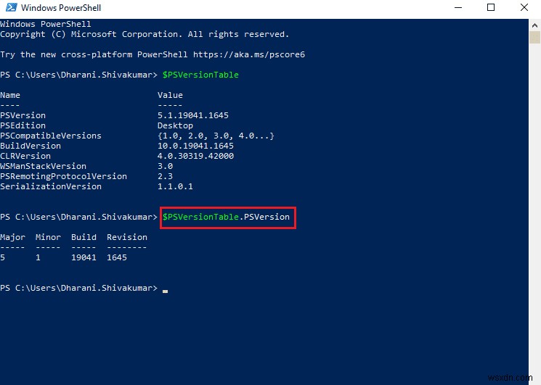Click the value '{1.0, 2.0, 3.0, 4.0...}'
The width and height of the screenshot is (541, 385).
216,136
